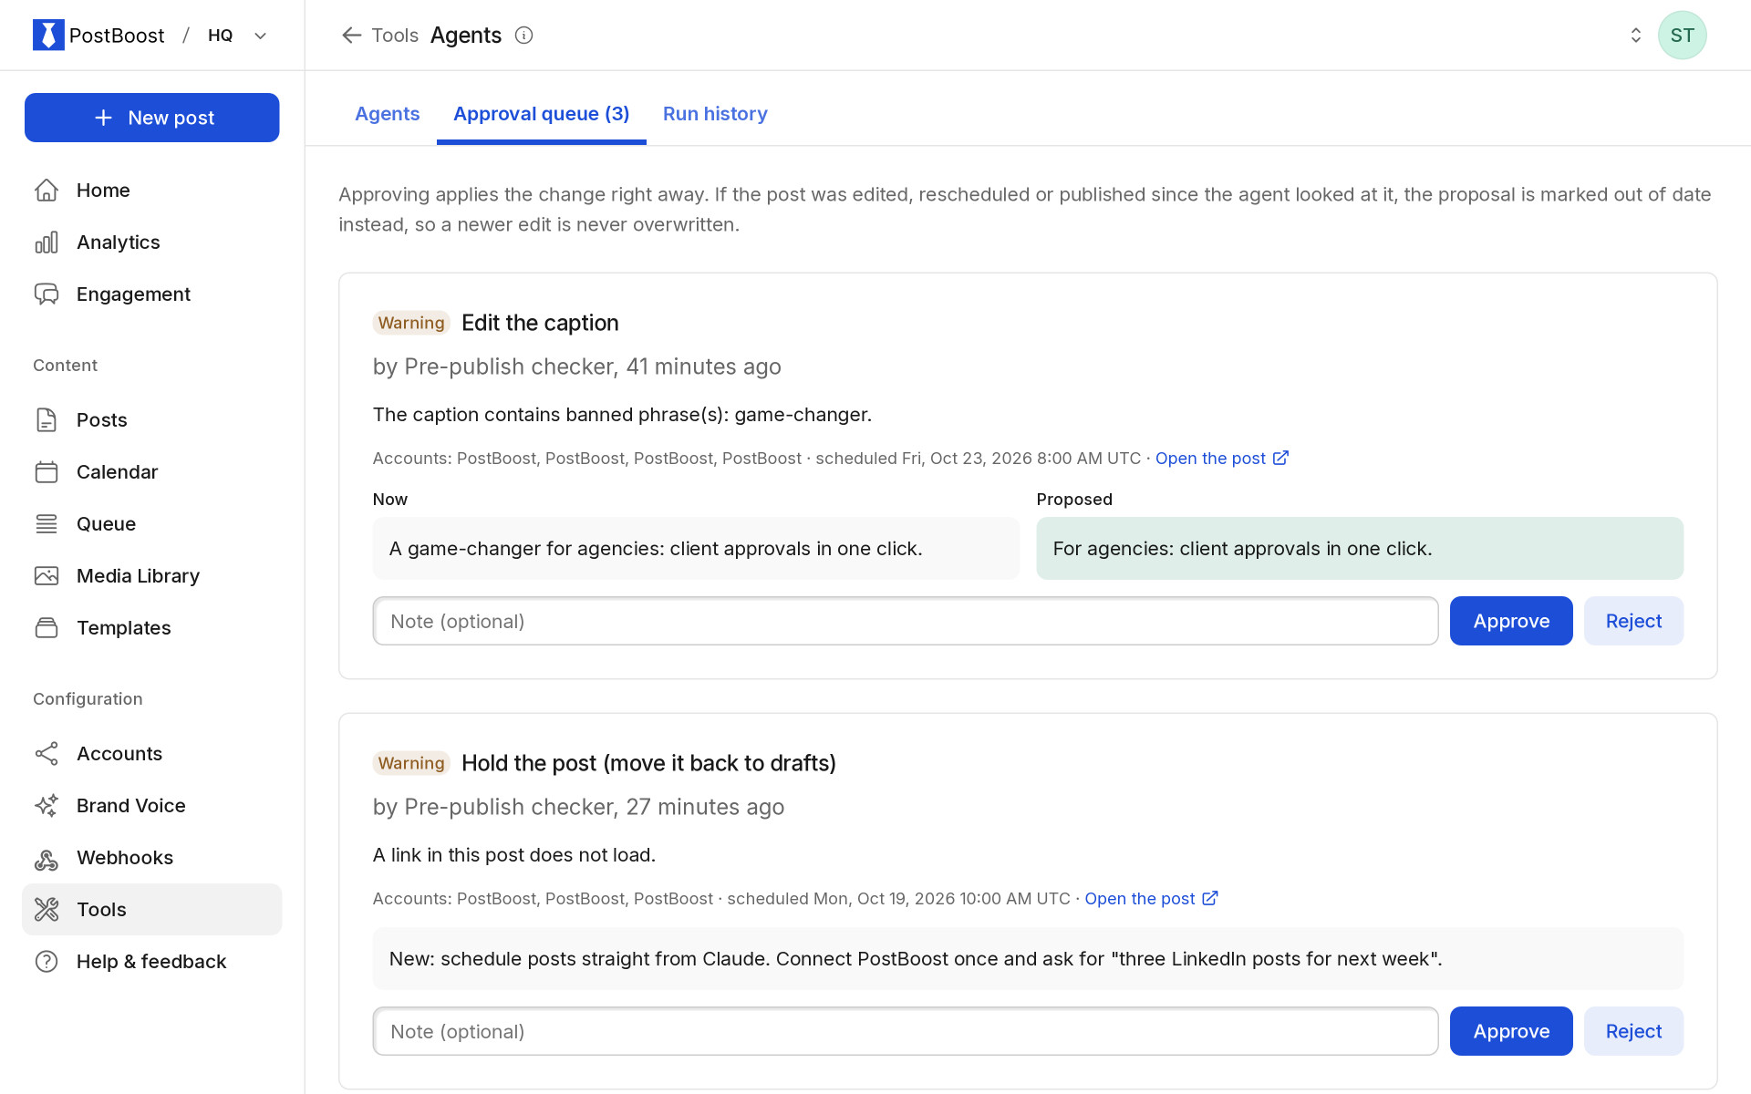Viewport: 1751px width, 1094px height.
Task: Click the info icon beside Agents title
Action: click(523, 35)
